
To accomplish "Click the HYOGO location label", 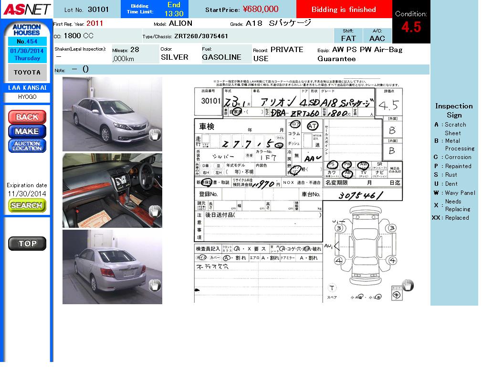I will point(27,97).
